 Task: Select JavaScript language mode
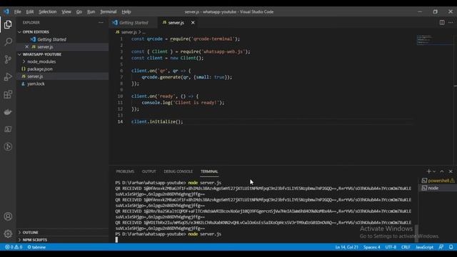(424, 247)
